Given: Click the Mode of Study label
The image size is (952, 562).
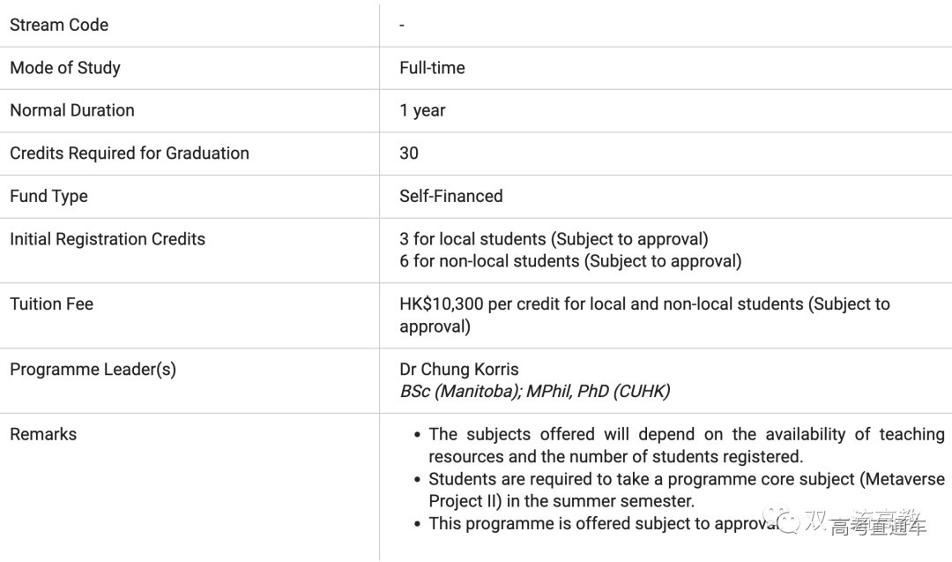Looking at the screenshot, I should pyautogui.click(x=65, y=68).
